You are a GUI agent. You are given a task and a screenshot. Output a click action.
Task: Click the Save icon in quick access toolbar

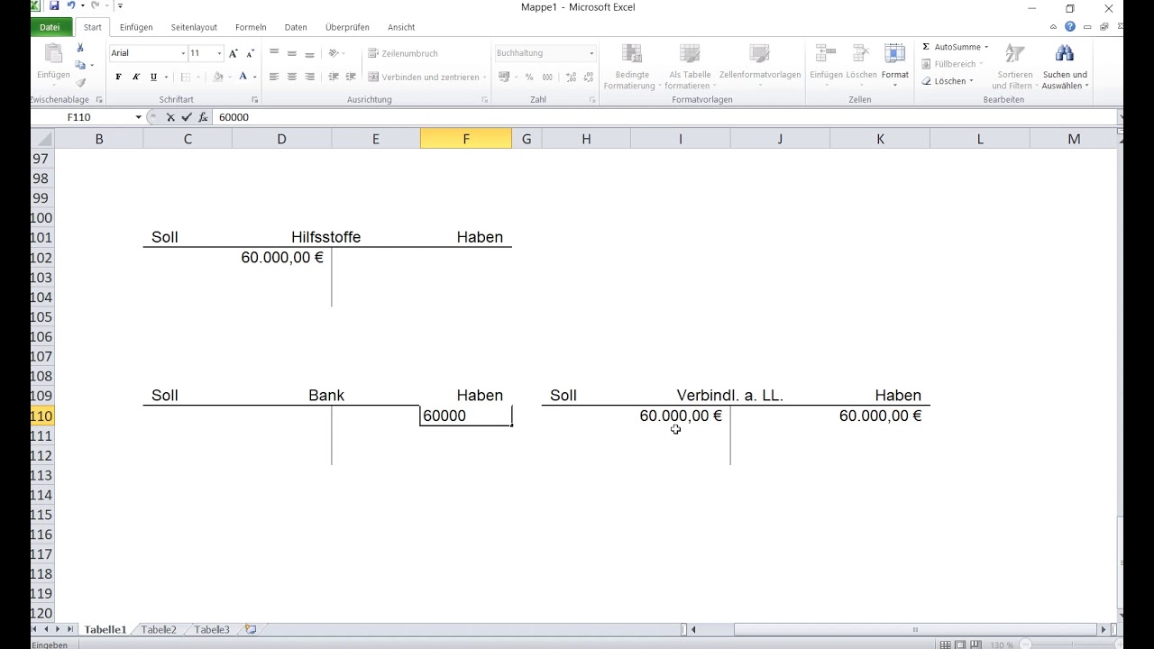tap(54, 5)
